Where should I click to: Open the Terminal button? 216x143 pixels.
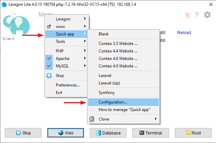click(151, 133)
